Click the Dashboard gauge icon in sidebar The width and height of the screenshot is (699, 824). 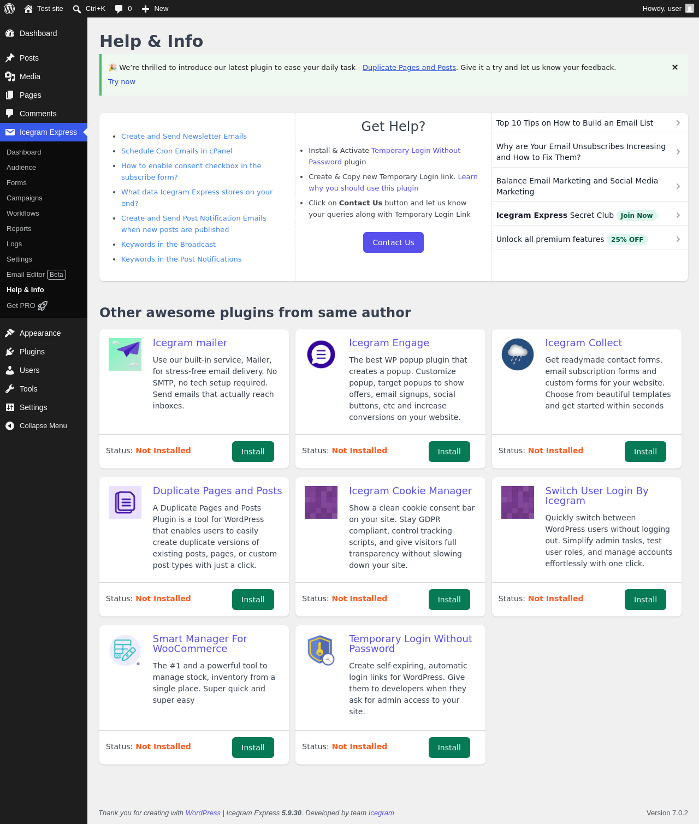[x=10, y=33]
